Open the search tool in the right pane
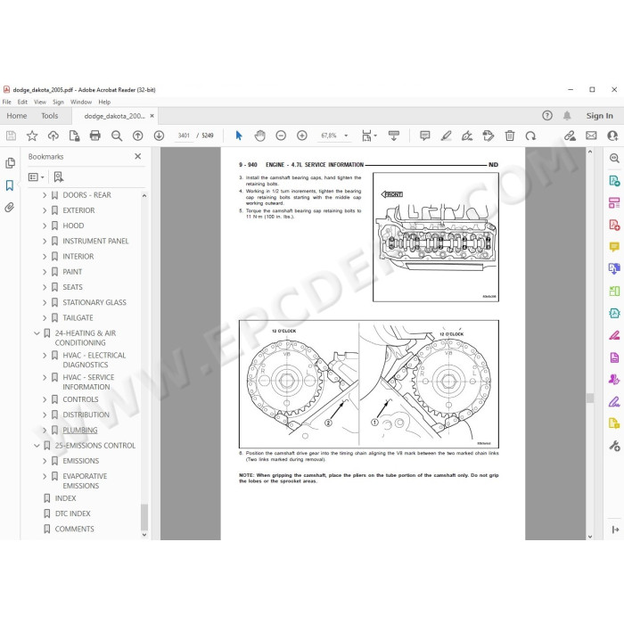624x624 pixels. 614,159
